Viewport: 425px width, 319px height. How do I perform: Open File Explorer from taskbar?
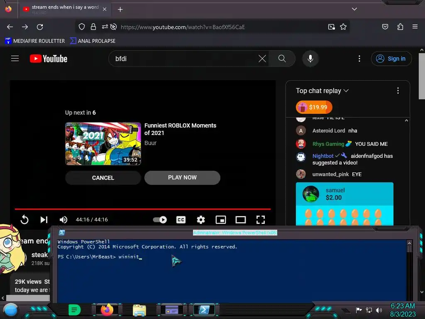point(139,310)
